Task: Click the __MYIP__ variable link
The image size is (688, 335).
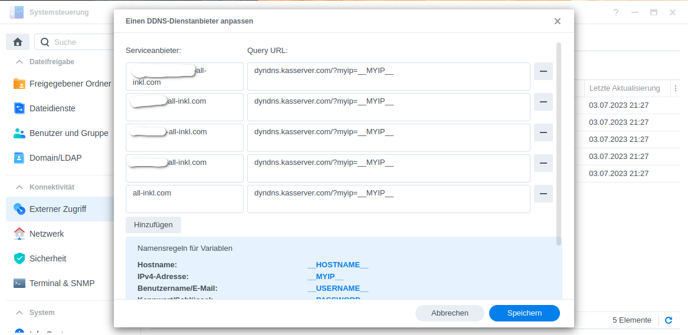Action: [x=325, y=277]
